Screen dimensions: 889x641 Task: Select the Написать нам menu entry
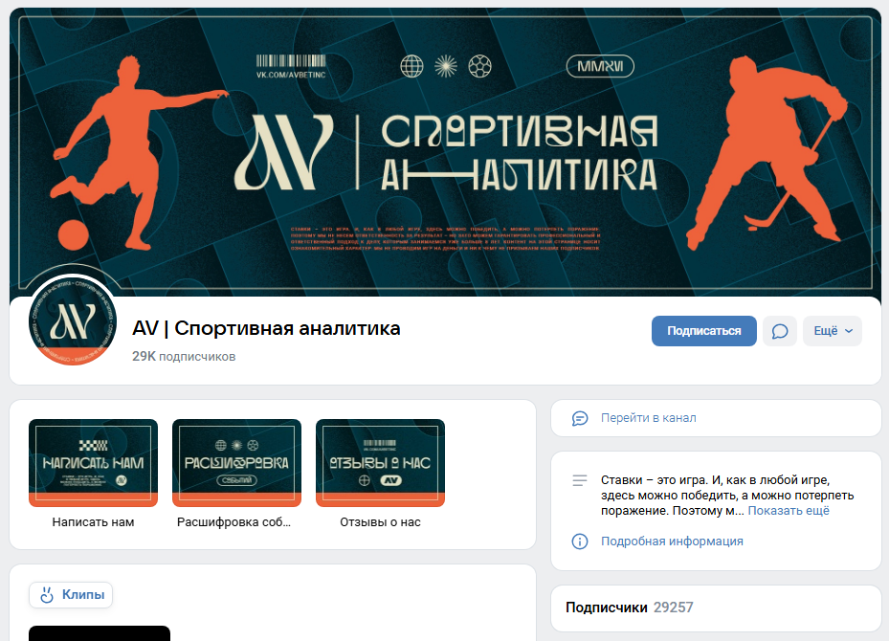pyautogui.click(x=93, y=521)
